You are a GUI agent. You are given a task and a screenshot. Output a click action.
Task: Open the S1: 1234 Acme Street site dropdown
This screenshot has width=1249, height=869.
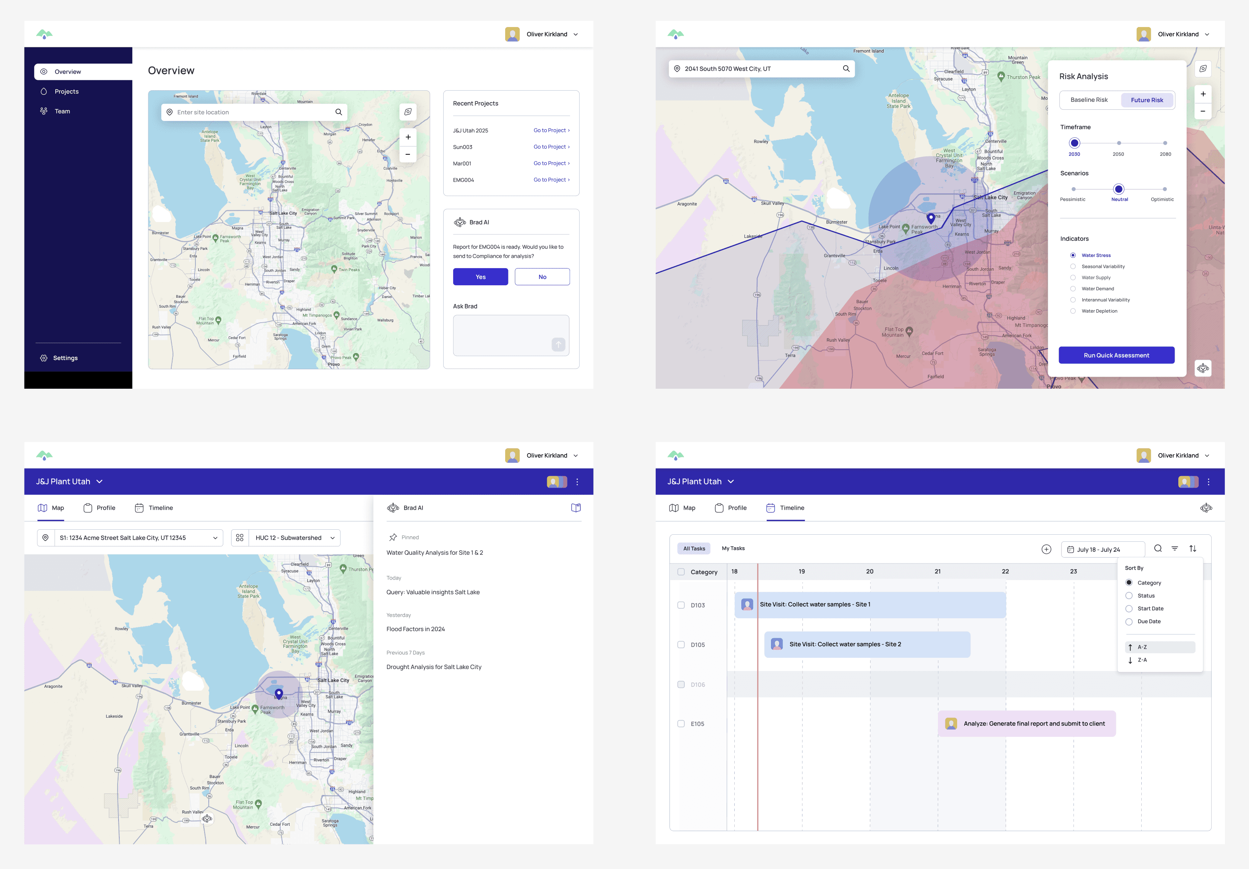click(x=130, y=538)
